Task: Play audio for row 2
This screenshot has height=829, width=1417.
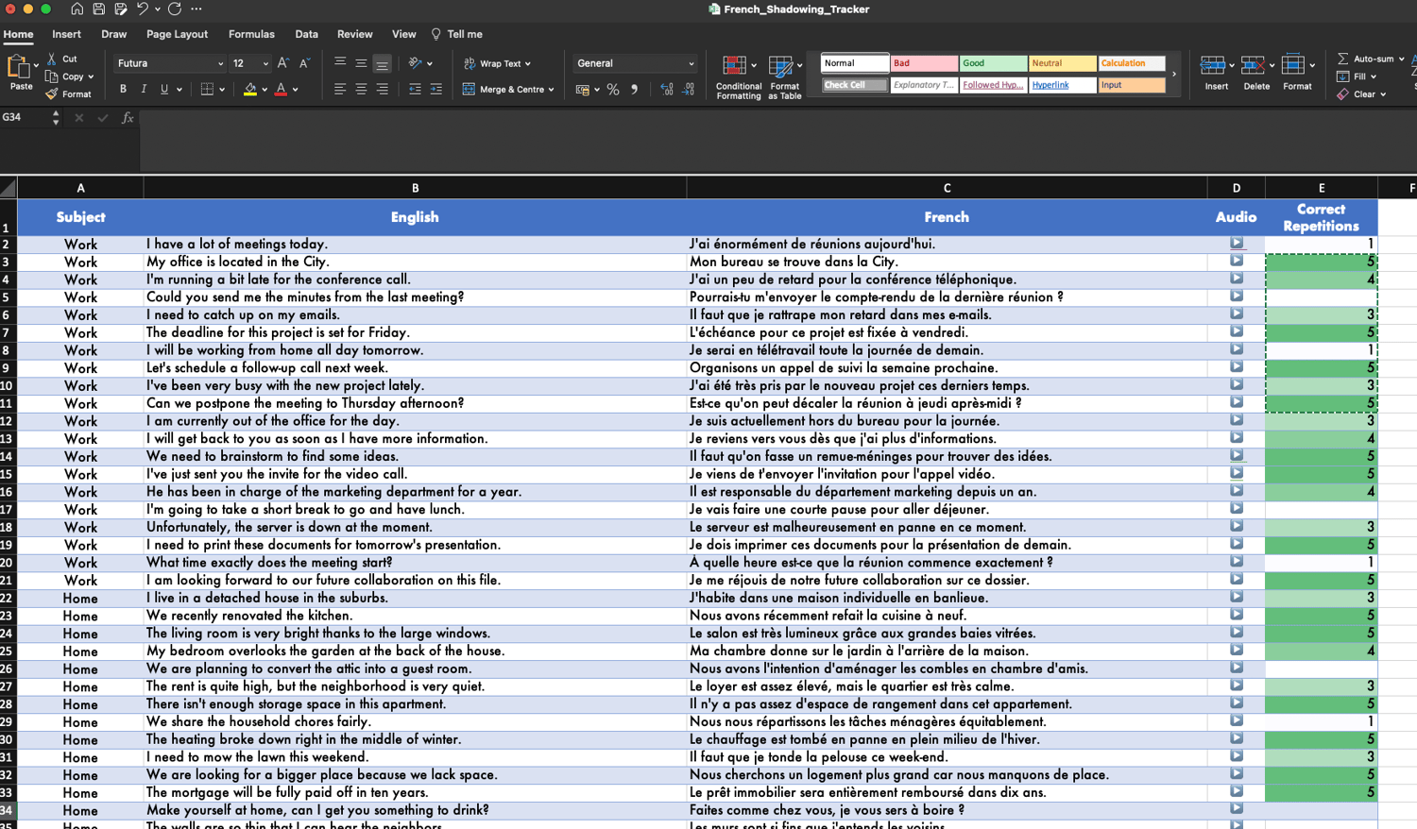Action: coord(1236,244)
